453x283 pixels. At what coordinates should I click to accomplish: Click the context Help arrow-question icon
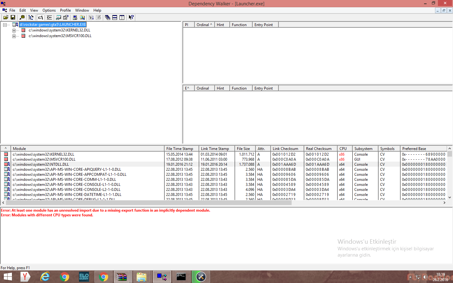click(131, 18)
